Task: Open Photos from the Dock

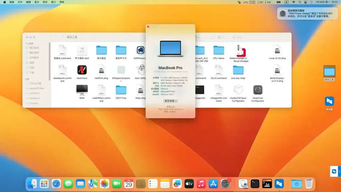Action: click(104, 184)
